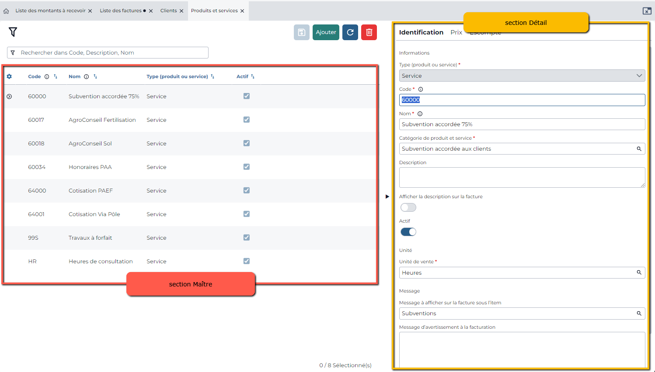This screenshot has width=655, height=372.
Task: Collapse the detail panel using the black arrow
Action: 387,196
